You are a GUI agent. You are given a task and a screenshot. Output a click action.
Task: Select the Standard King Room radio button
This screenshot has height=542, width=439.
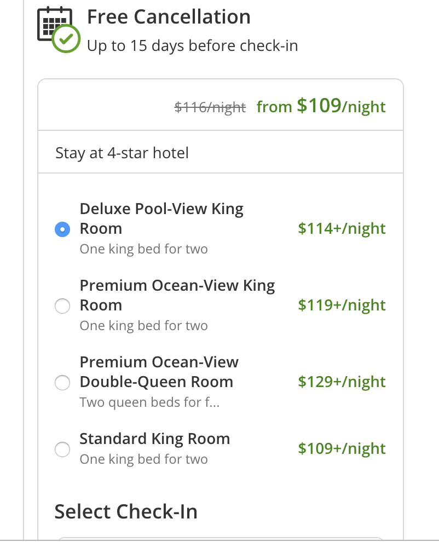(x=62, y=449)
